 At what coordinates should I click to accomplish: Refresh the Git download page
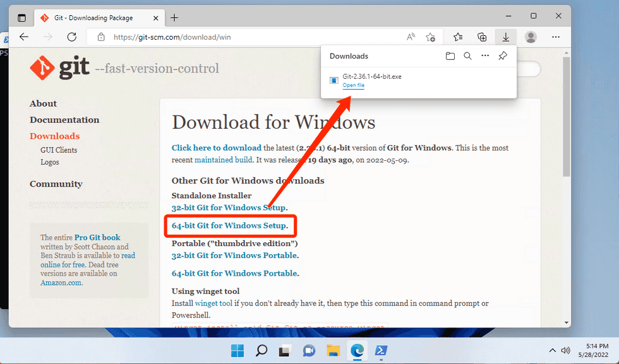click(x=72, y=37)
